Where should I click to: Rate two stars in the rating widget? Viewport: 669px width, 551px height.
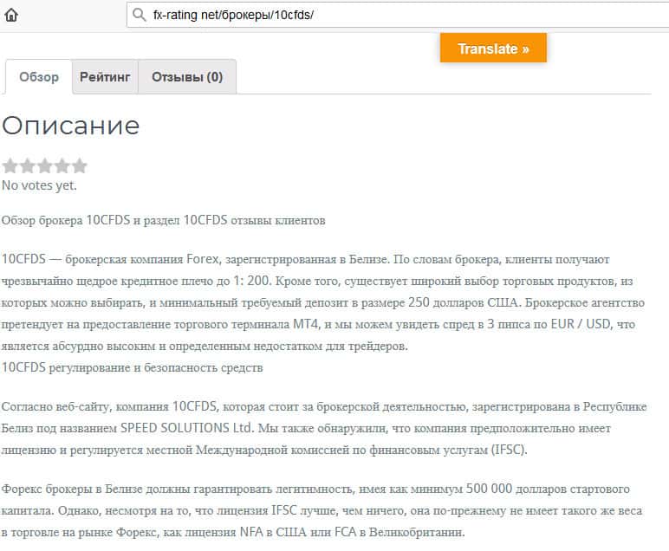click(28, 165)
